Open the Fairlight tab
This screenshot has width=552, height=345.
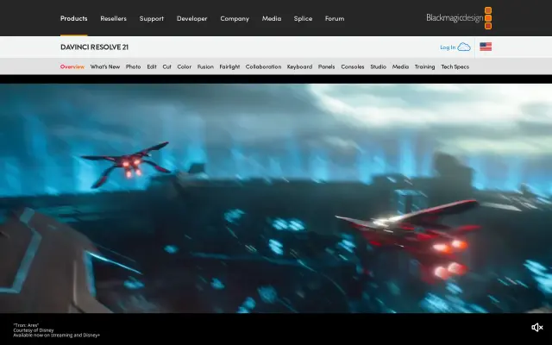pos(229,66)
